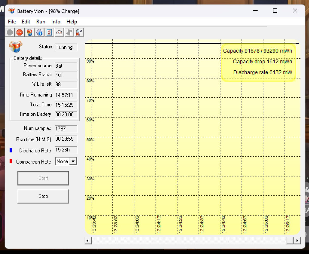Screen dimensions: 309x254
Task: Click the 20% axis label on graph
Action: point(90,198)
